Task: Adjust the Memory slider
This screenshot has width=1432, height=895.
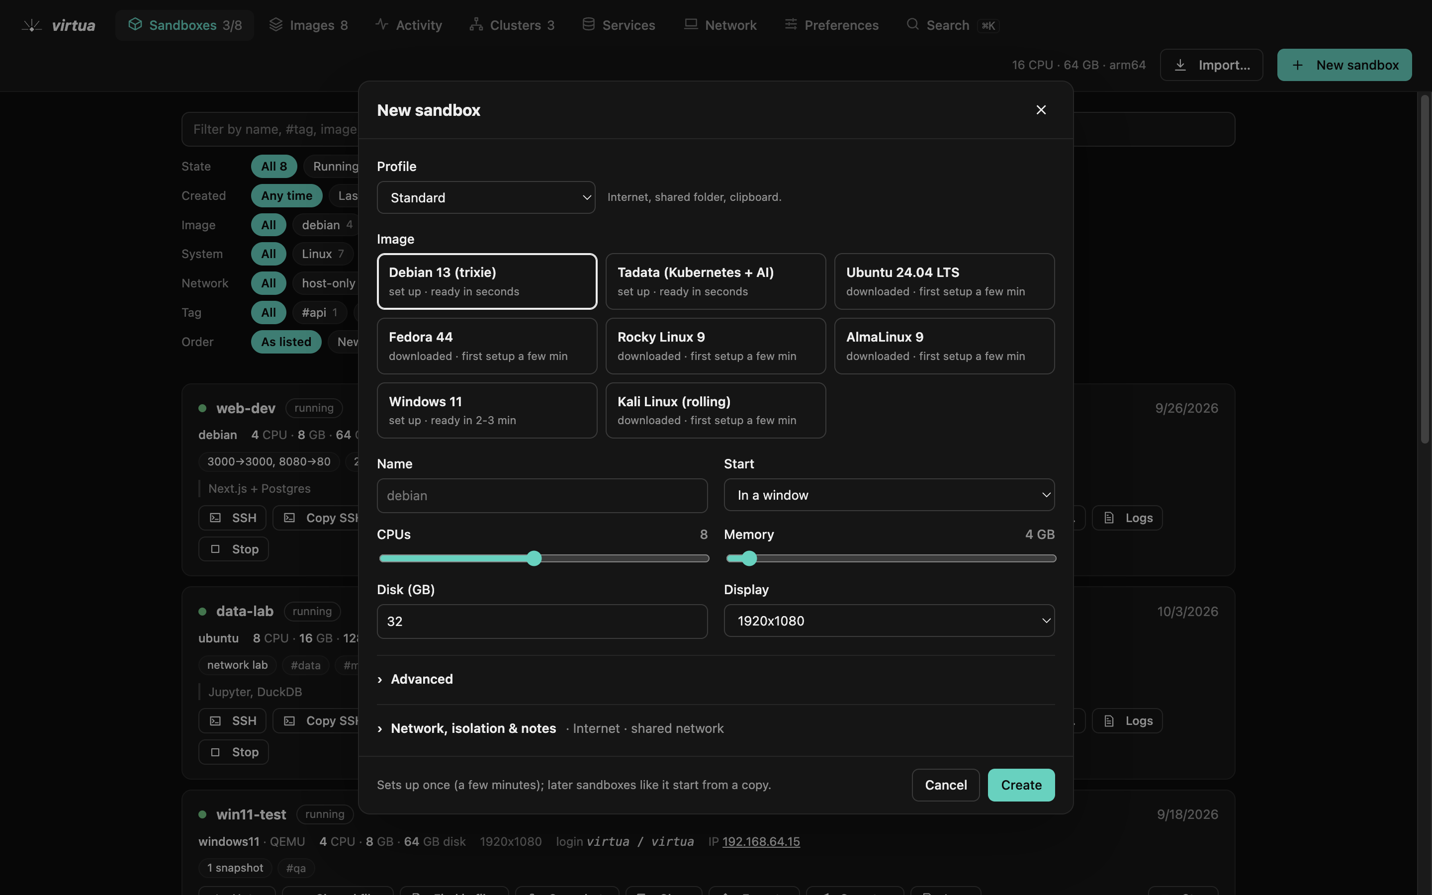Action: point(891,558)
